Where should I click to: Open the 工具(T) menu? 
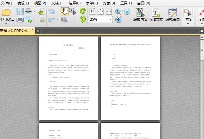pos(126,3)
